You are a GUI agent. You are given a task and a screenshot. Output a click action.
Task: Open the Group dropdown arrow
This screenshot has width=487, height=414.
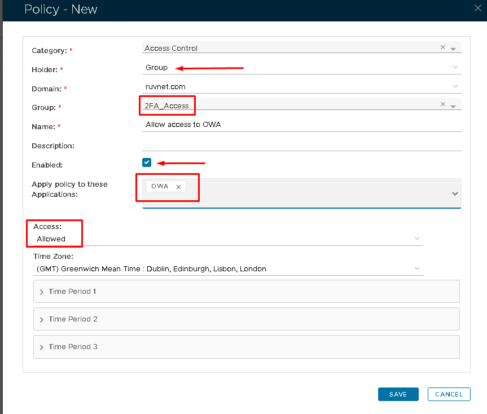point(453,106)
